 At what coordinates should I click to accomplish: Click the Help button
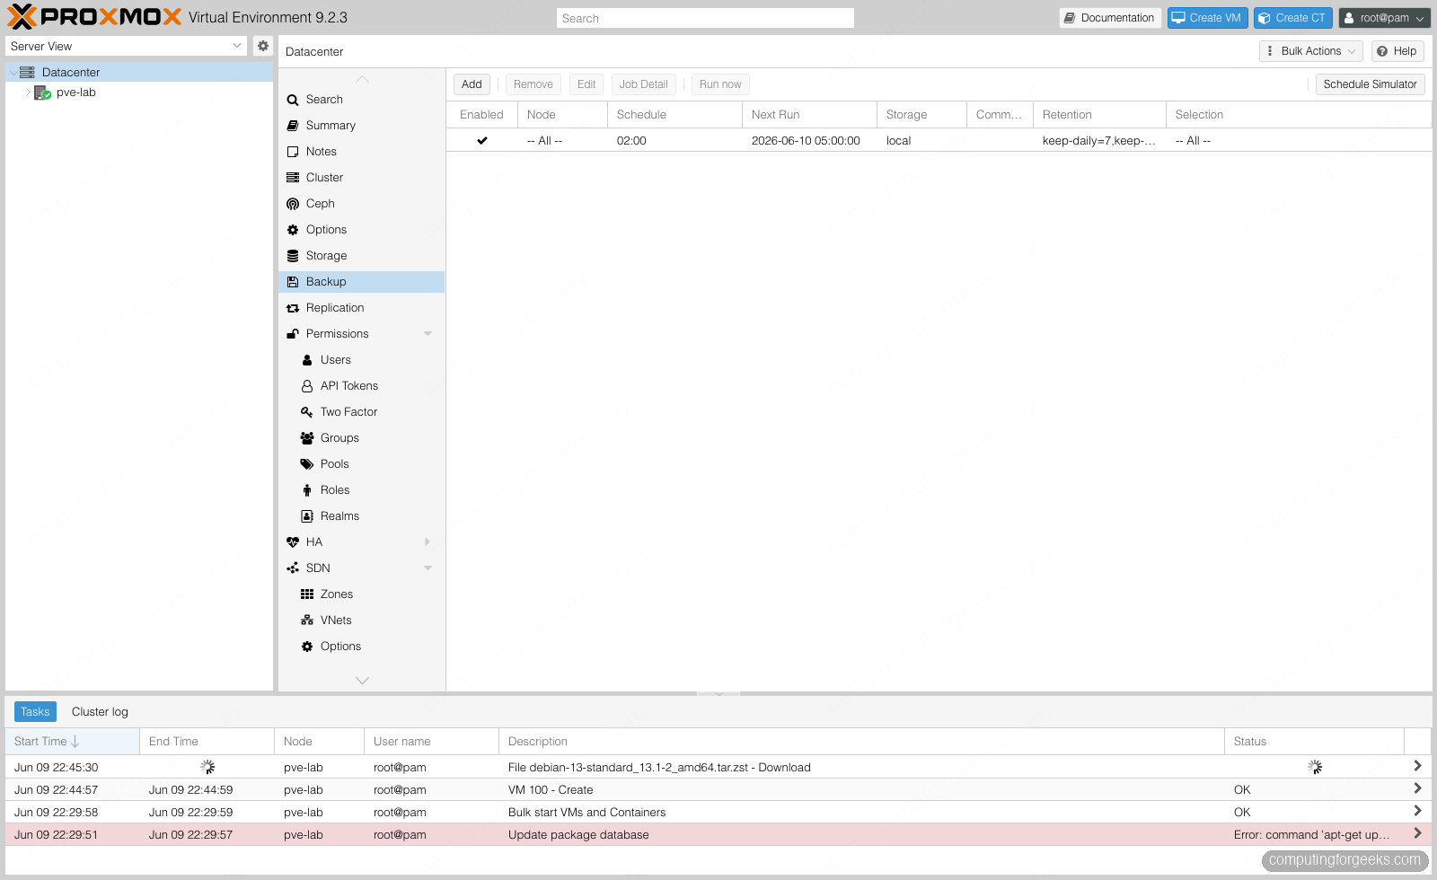pyautogui.click(x=1397, y=51)
